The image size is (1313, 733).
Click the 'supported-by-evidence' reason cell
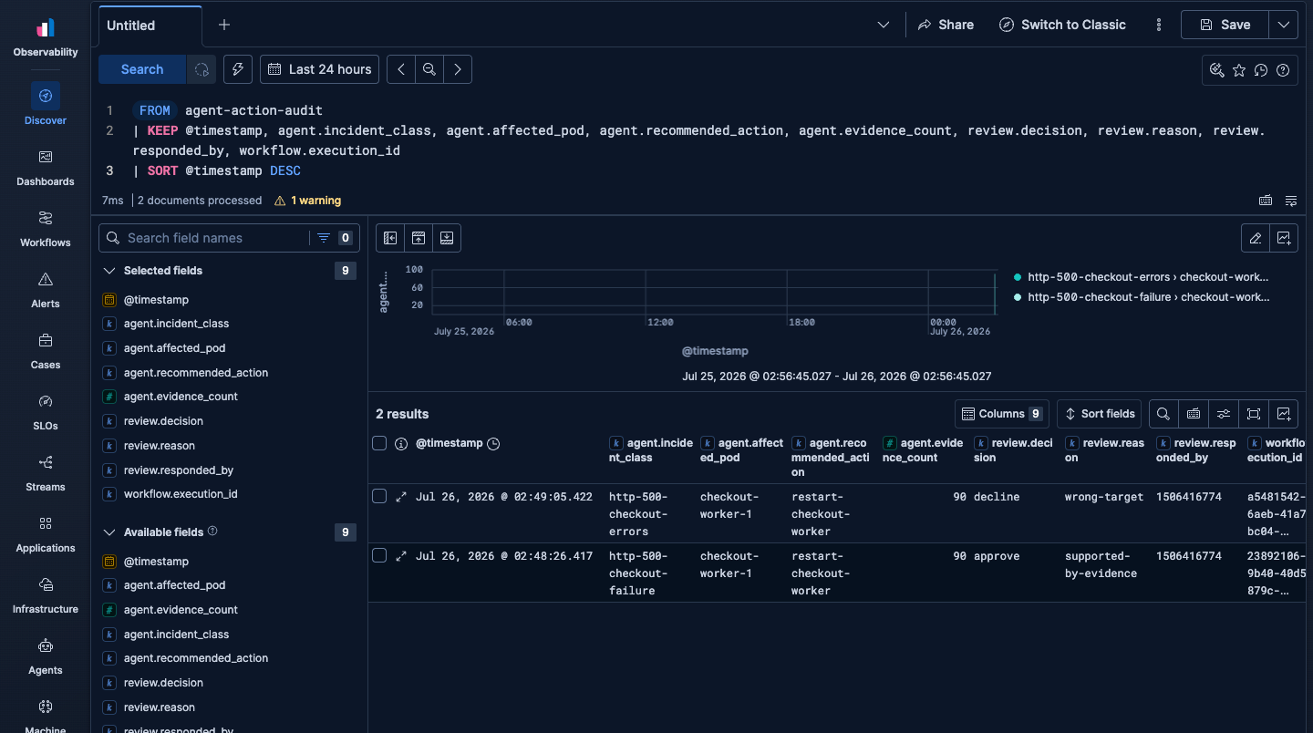point(1101,564)
